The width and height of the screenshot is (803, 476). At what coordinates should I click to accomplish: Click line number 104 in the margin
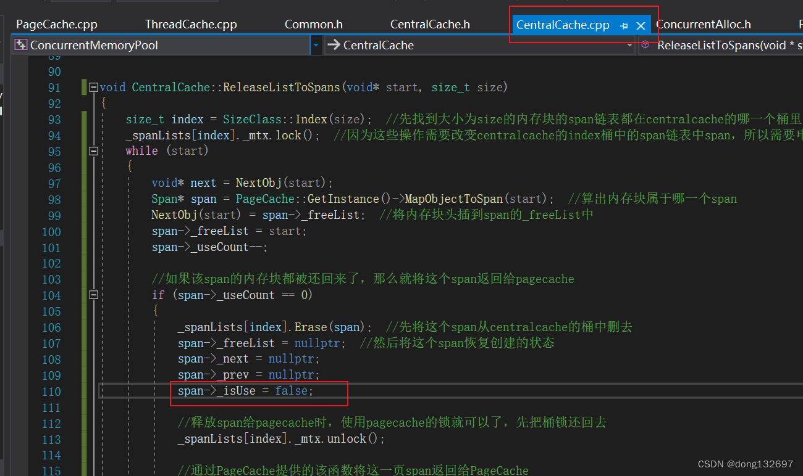[x=51, y=295]
